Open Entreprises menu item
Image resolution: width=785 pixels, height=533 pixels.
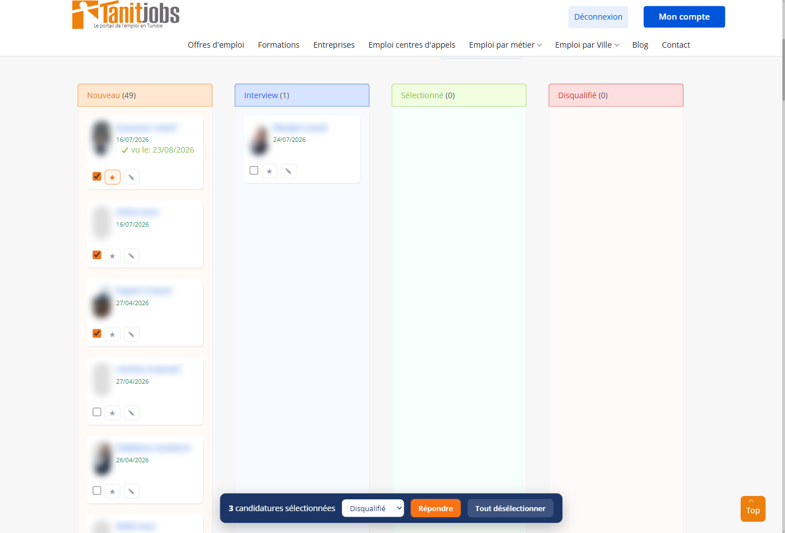pyautogui.click(x=334, y=45)
